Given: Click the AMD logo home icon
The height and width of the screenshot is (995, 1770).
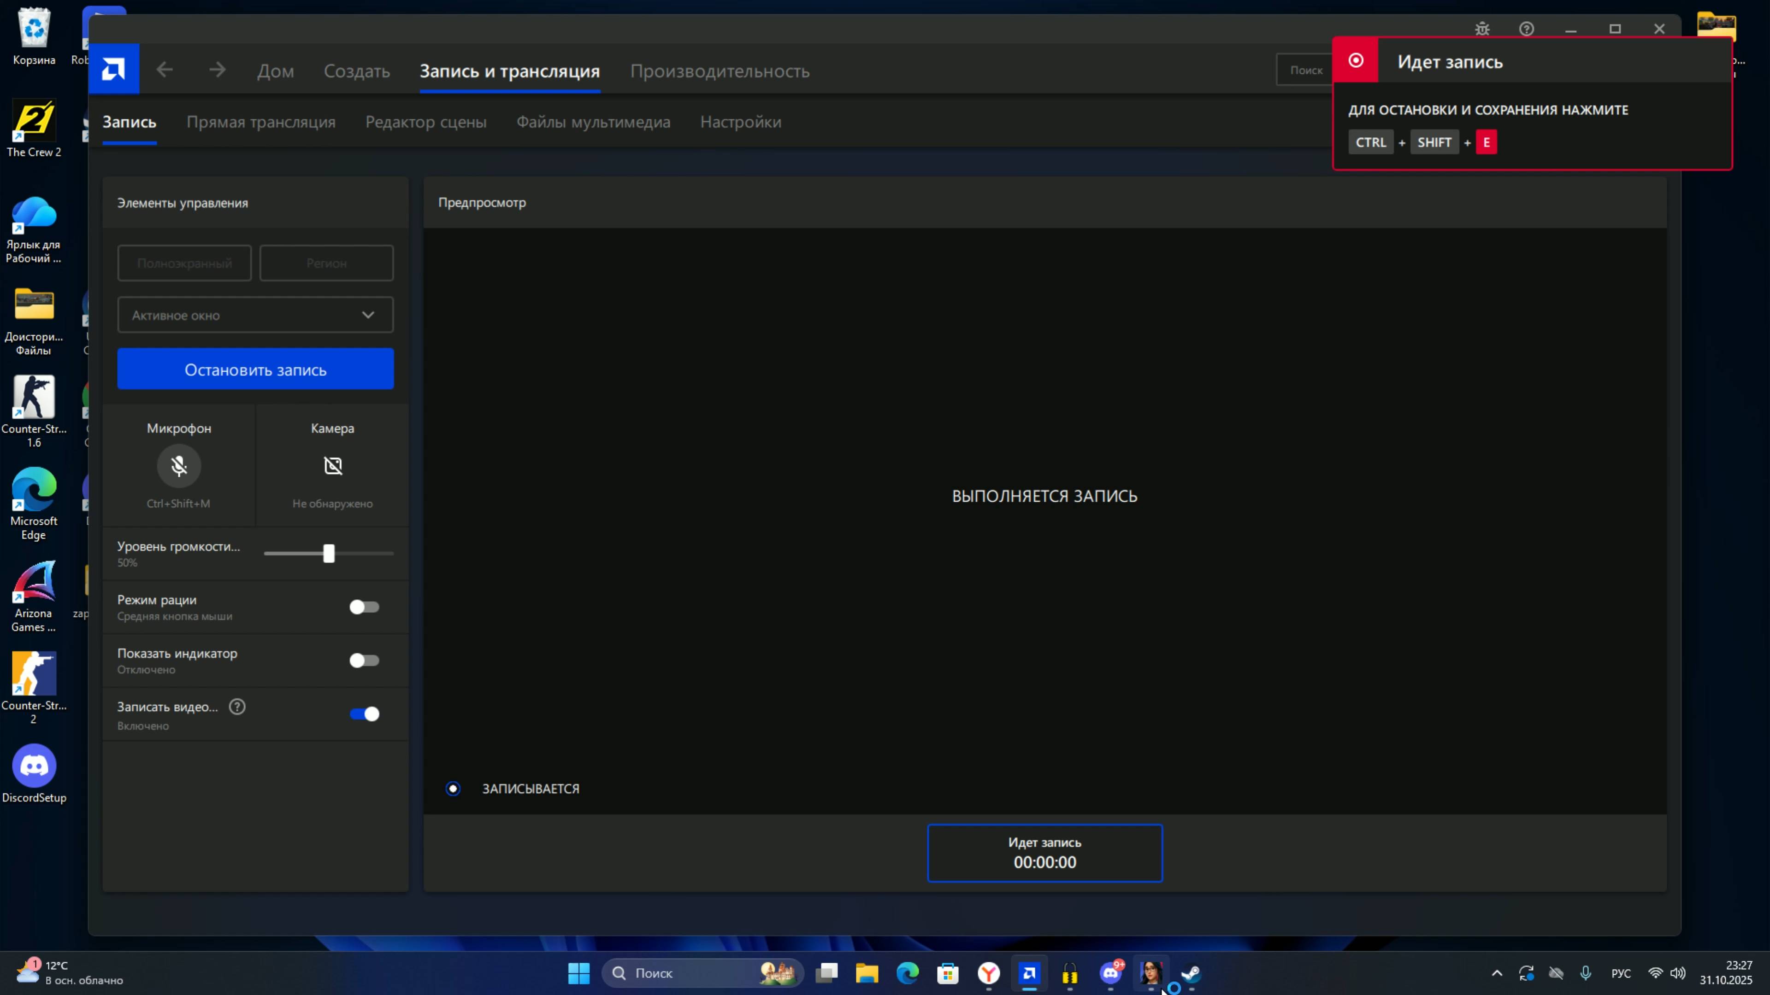Looking at the screenshot, I should (x=113, y=69).
